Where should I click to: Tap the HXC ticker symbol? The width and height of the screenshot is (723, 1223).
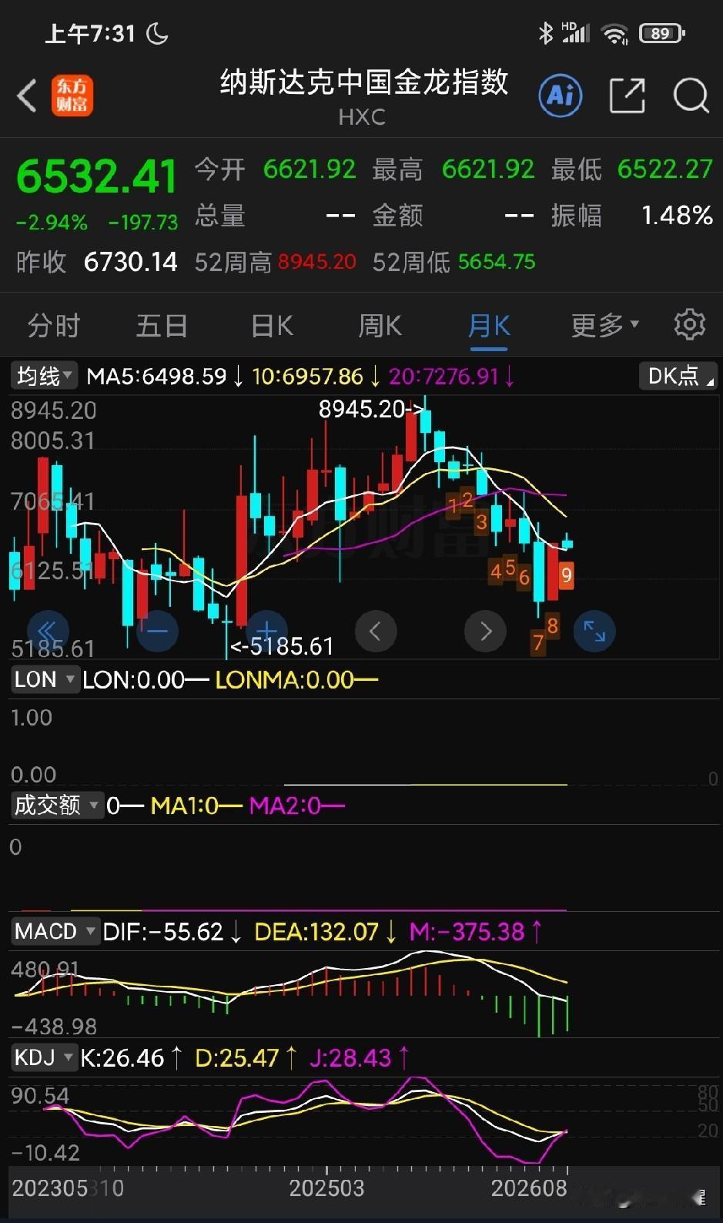[362, 117]
